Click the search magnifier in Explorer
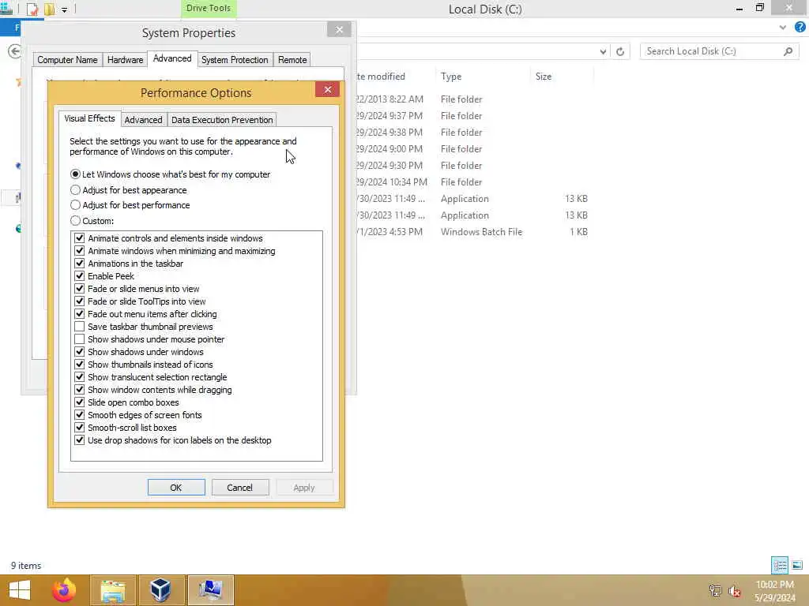 pyautogui.click(x=788, y=51)
